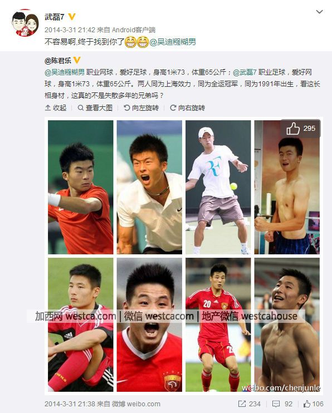This screenshot has height=413, width=332.
Task: Click the 武磊7 profile avatar
Action: point(25,23)
